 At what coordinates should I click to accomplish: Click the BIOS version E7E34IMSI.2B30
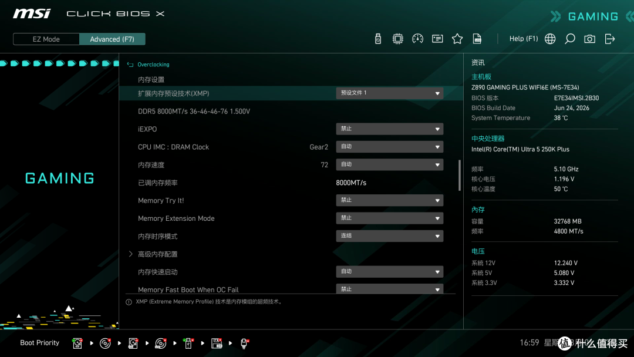click(576, 98)
